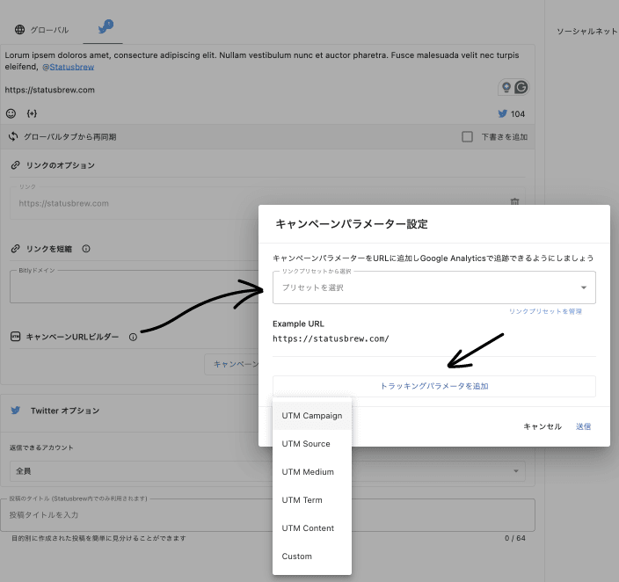Viewport: 619px width, 582px height.
Task: Select the Twitter bird tab
Action: pos(105,27)
